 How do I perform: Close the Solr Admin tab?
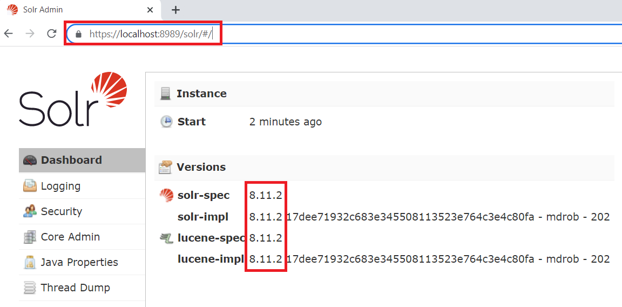coord(151,10)
